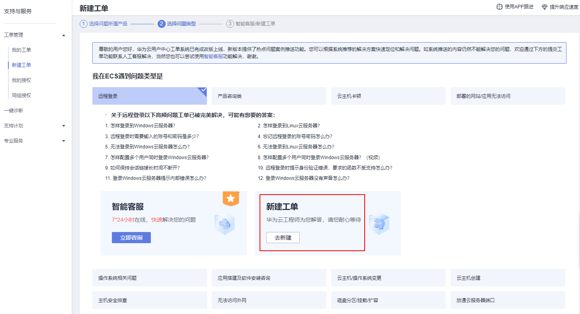The width and height of the screenshot is (580, 314).
Task: Select the 云主机创建 problem type
Action: click(x=508, y=278)
